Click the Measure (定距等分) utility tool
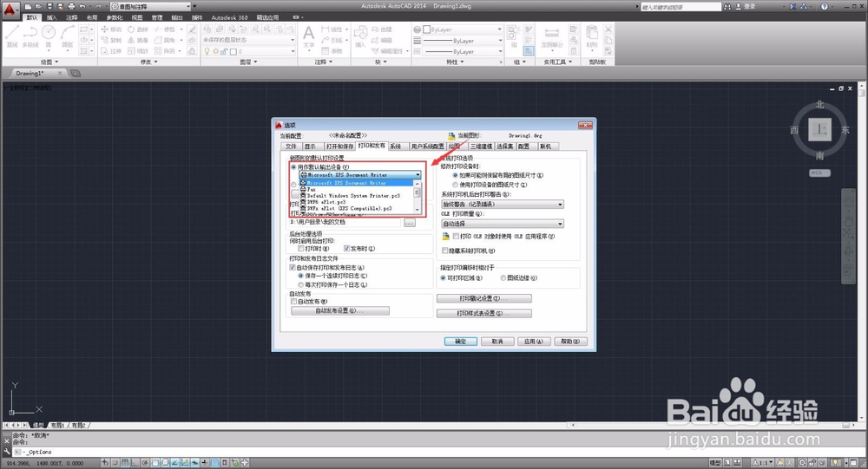The height and width of the screenshot is (469, 868). tap(551, 36)
